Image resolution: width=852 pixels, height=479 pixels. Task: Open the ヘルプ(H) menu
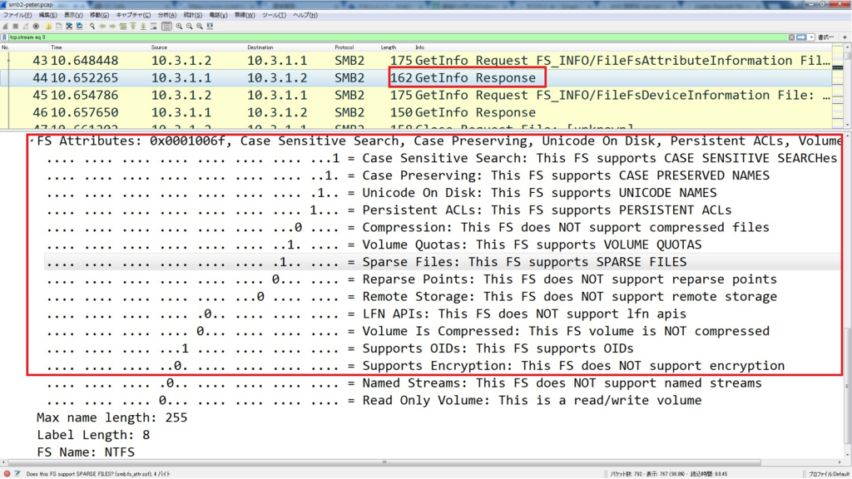click(x=305, y=15)
